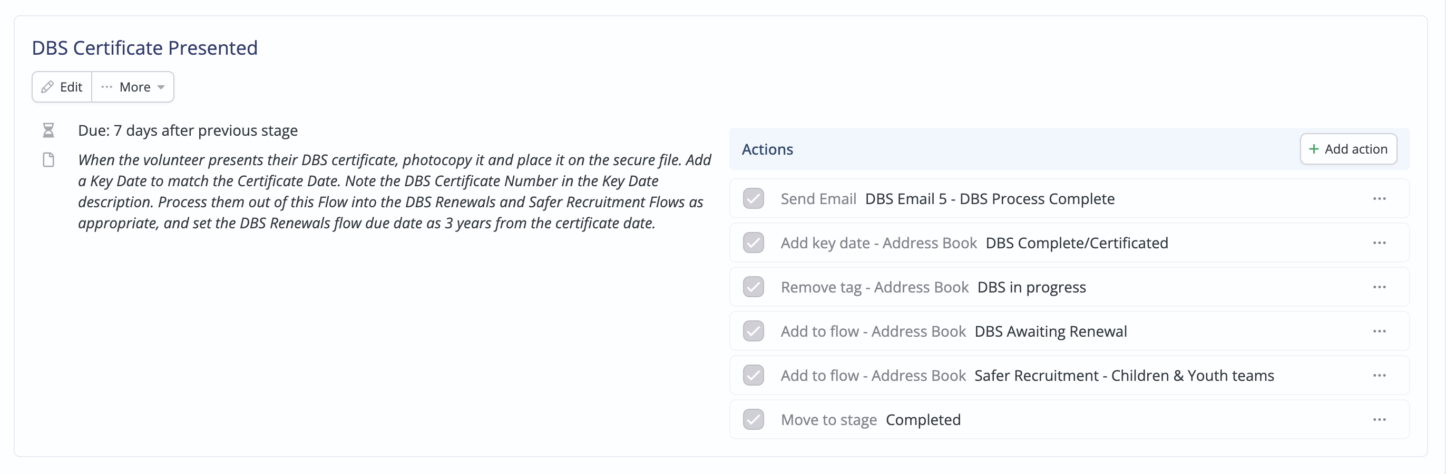Click the Edit button
The width and height of the screenshot is (1446, 474).
(62, 87)
